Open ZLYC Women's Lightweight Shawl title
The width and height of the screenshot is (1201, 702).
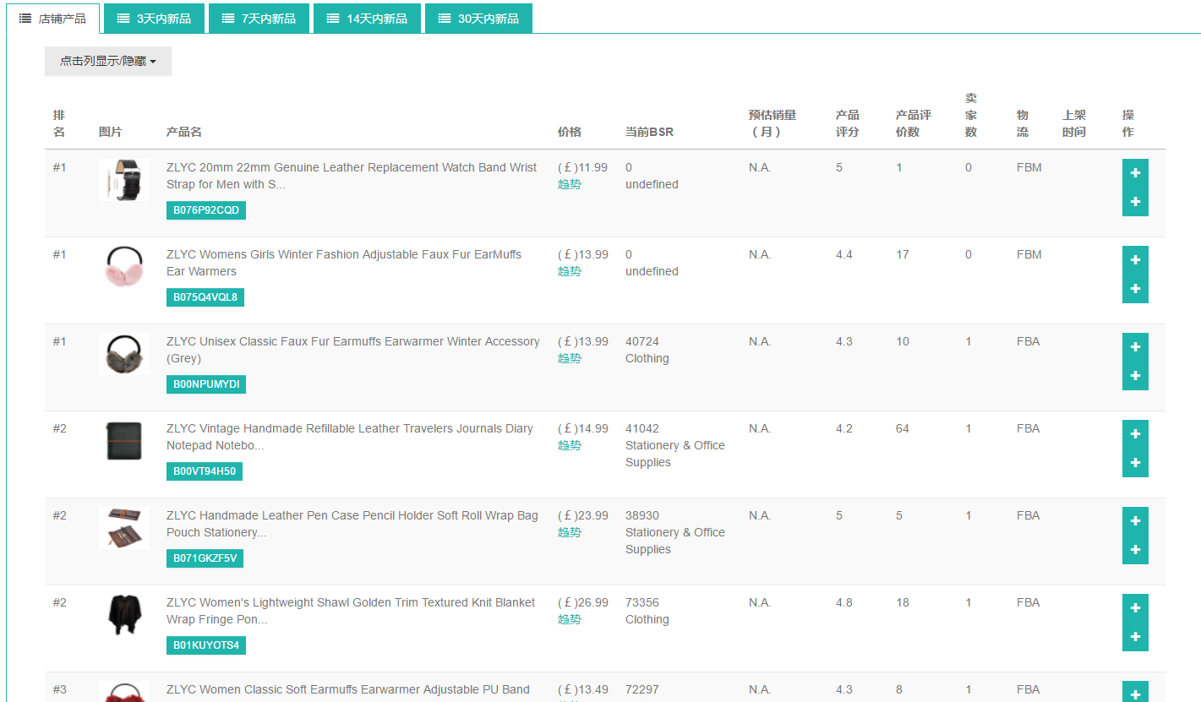coord(351,611)
